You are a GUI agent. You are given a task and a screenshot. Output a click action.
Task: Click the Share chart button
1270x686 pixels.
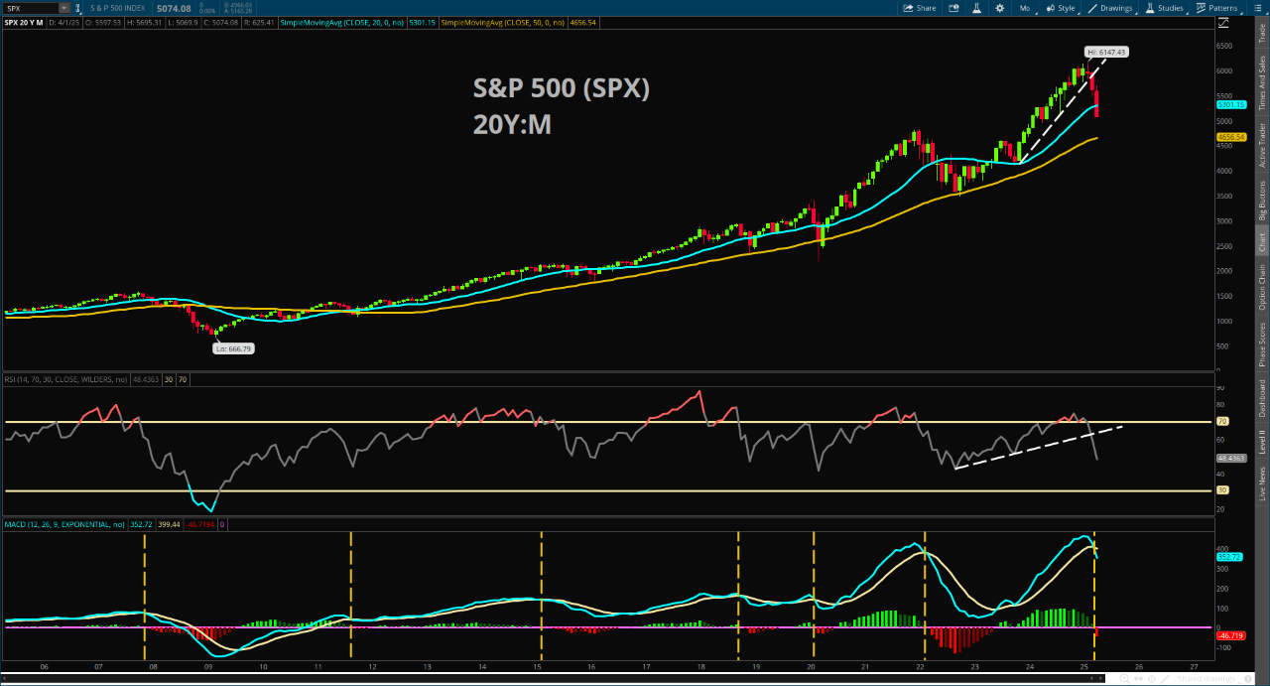[919, 8]
